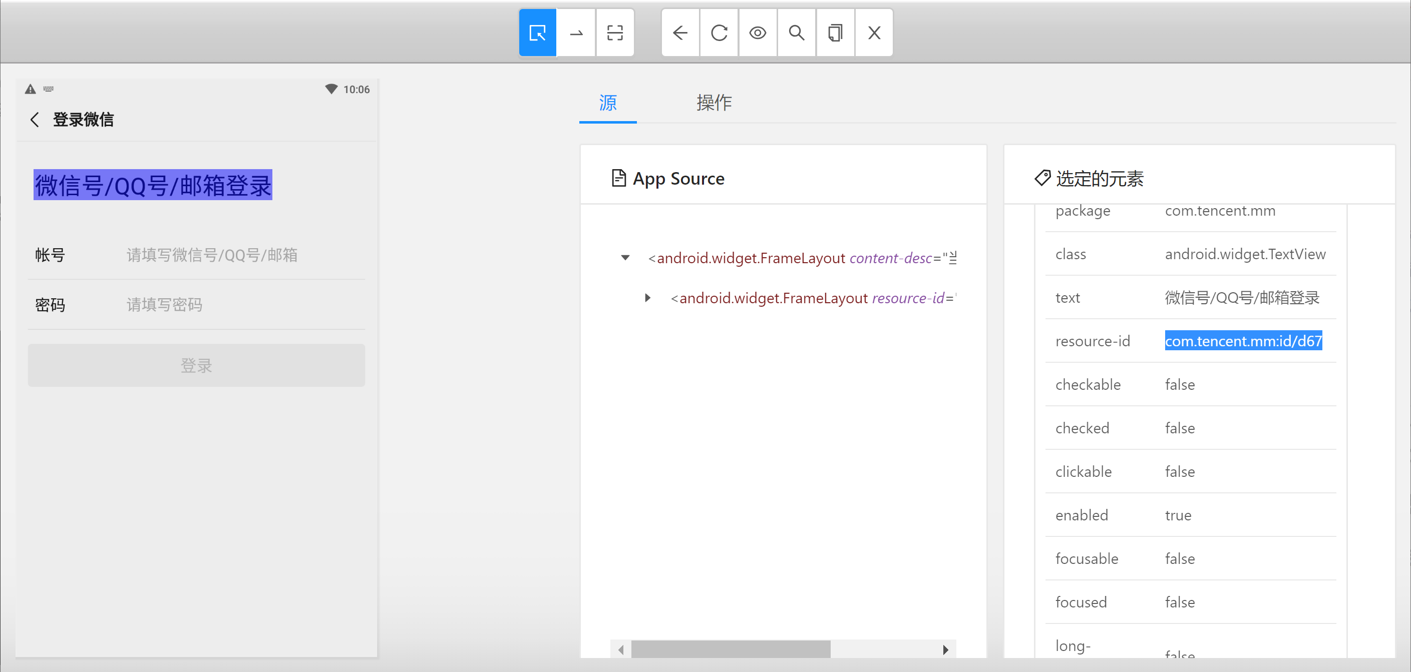This screenshot has height=672, width=1411.
Task: Click the checked row false value
Action: coord(1180,428)
